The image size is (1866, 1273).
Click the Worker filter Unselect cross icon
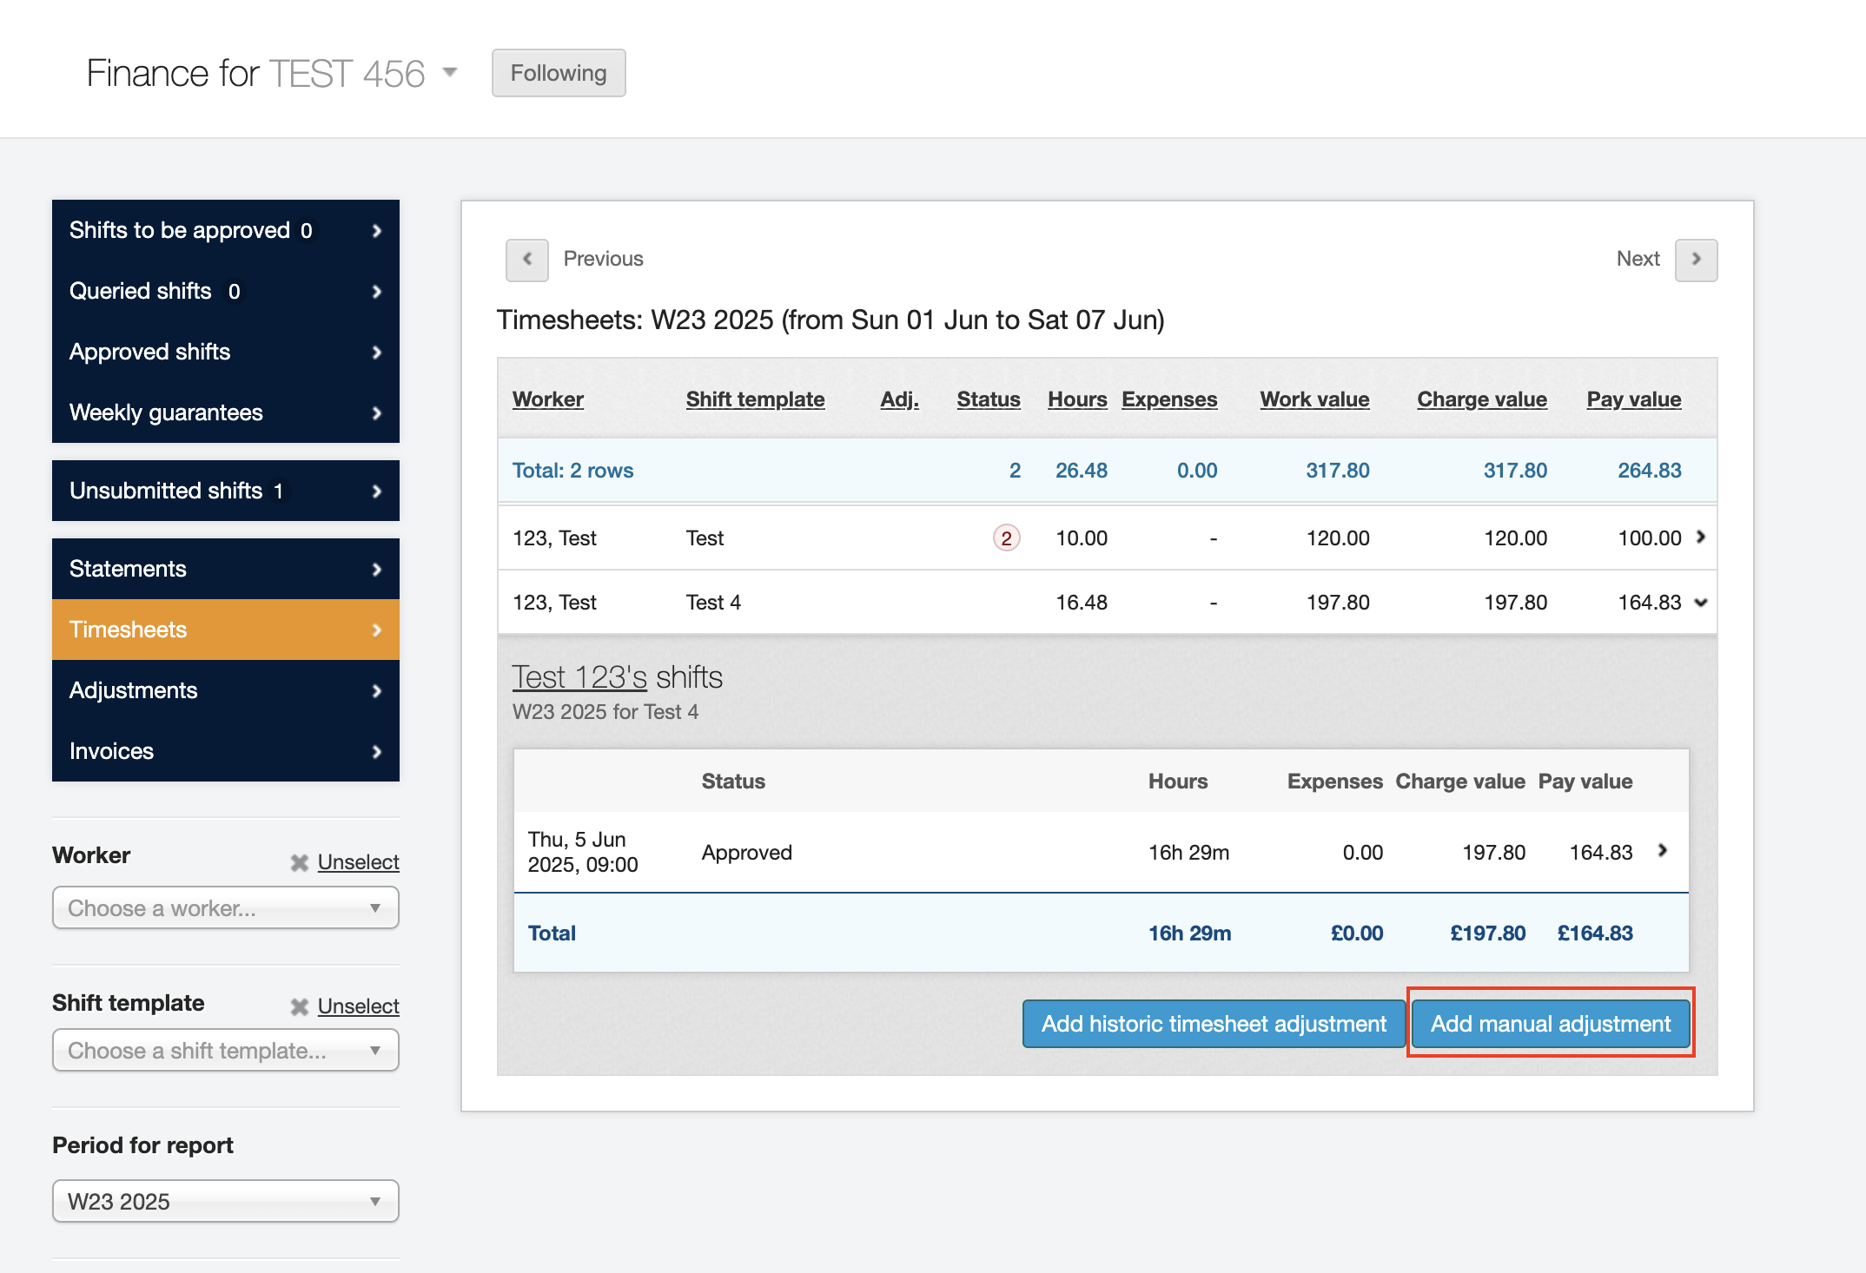click(300, 862)
